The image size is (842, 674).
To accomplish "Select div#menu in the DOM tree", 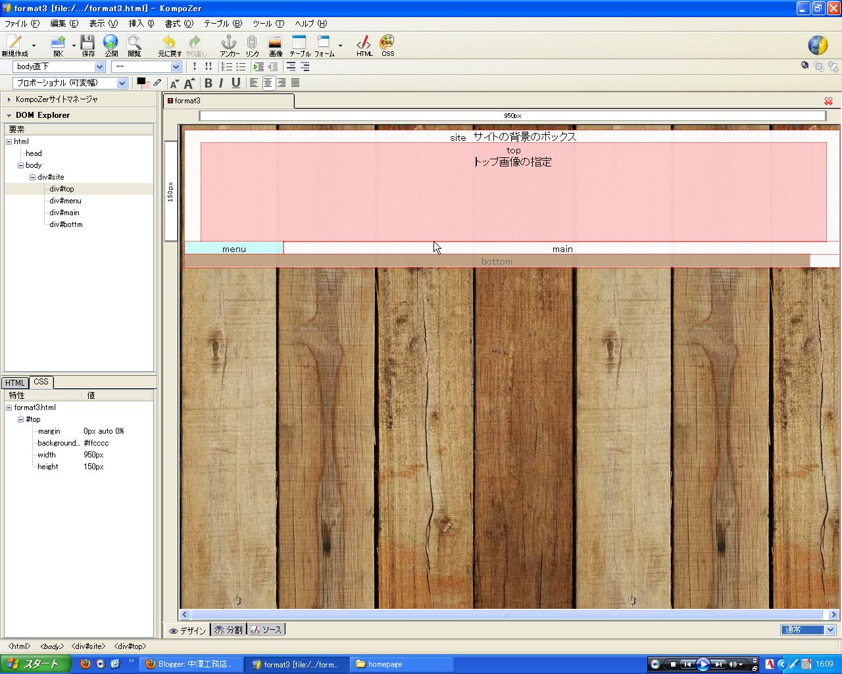I will (x=65, y=201).
